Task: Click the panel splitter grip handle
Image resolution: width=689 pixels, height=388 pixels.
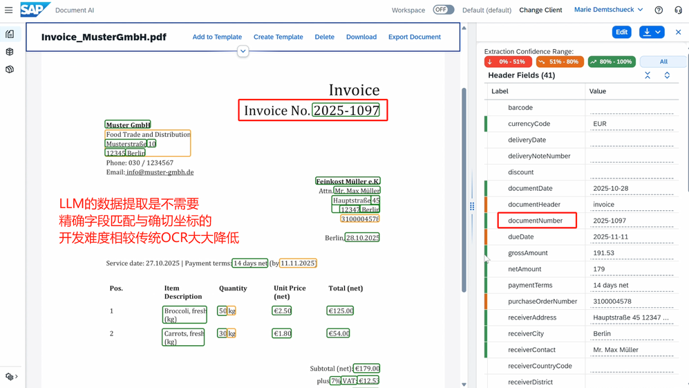Action: [472, 206]
